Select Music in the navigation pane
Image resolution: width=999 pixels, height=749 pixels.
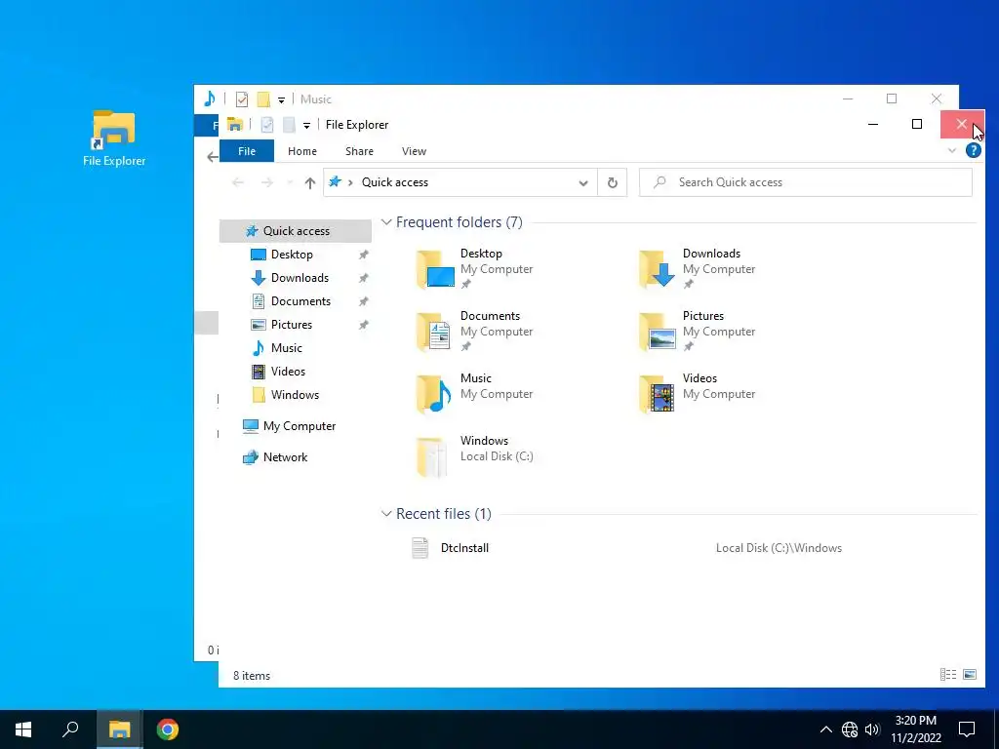(x=286, y=348)
